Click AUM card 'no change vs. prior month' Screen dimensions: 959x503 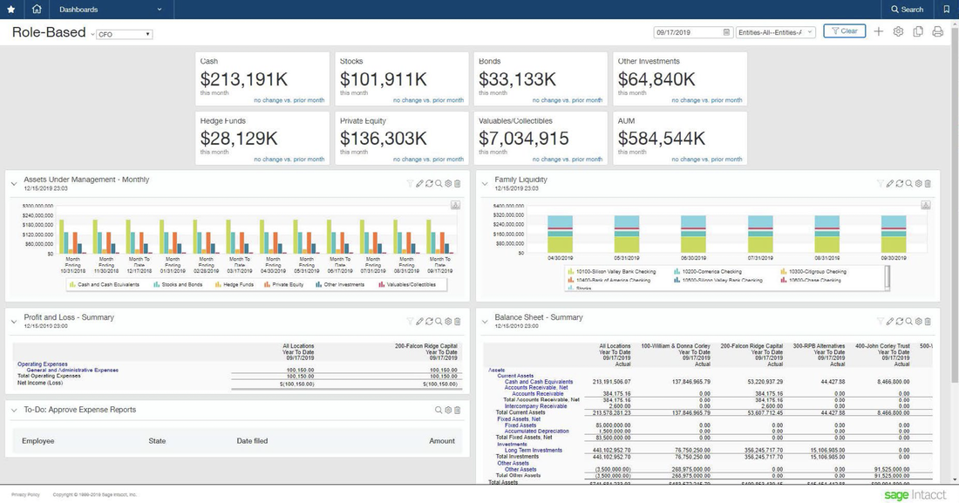point(707,160)
